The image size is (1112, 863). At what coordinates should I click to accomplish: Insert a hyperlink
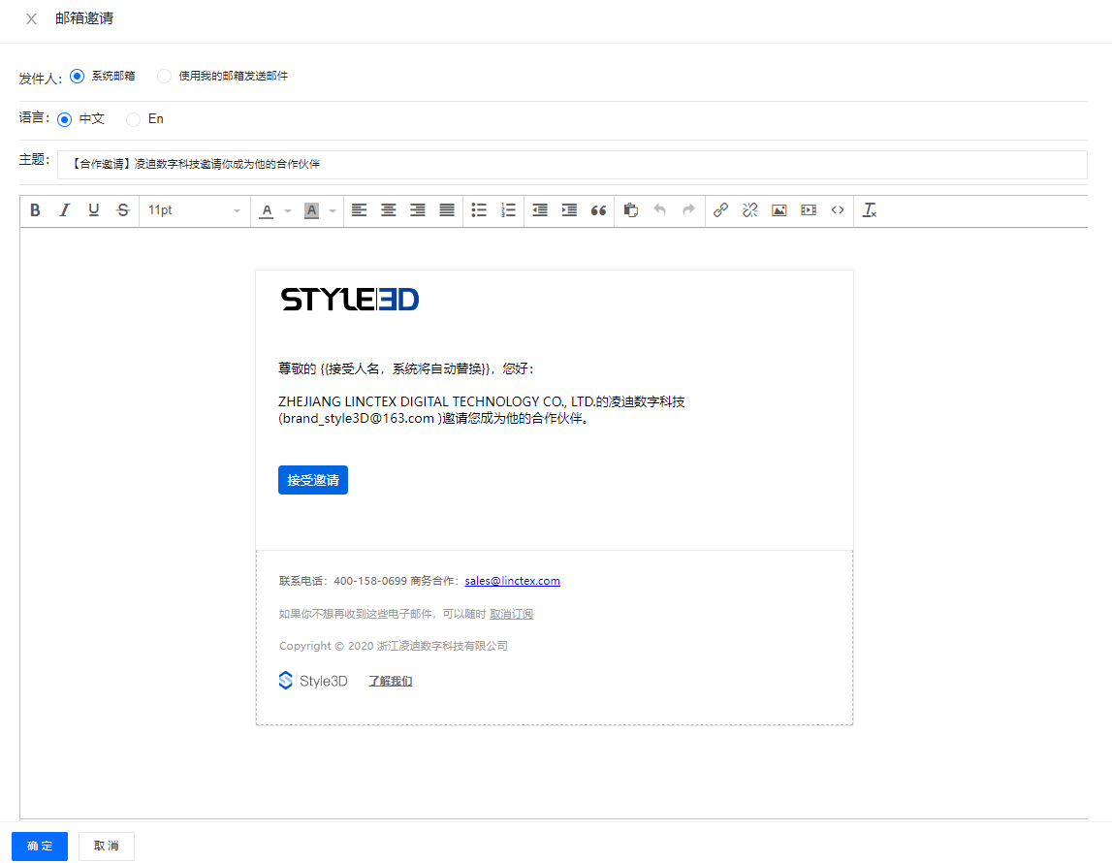pos(720,209)
